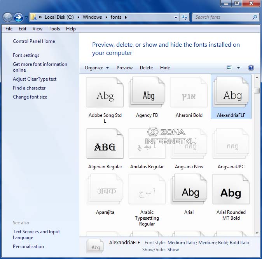Open Text Services and Input Language
262x259 pixels.
(36, 234)
